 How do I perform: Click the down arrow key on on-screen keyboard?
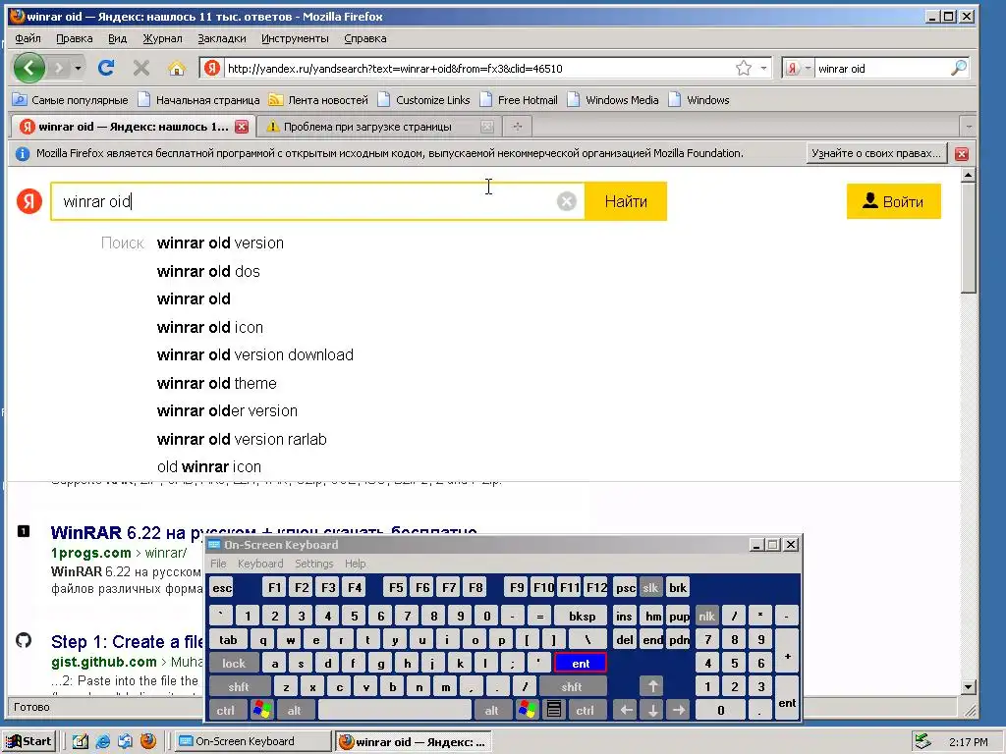click(x=652, y=710)
